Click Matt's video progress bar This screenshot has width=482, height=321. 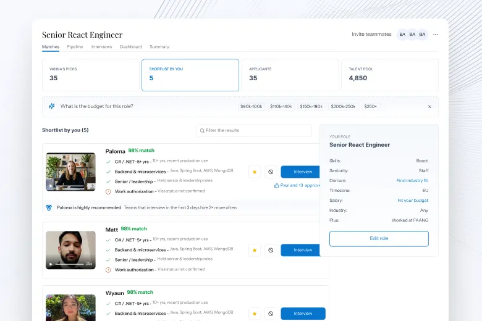[x=70, y=264]
